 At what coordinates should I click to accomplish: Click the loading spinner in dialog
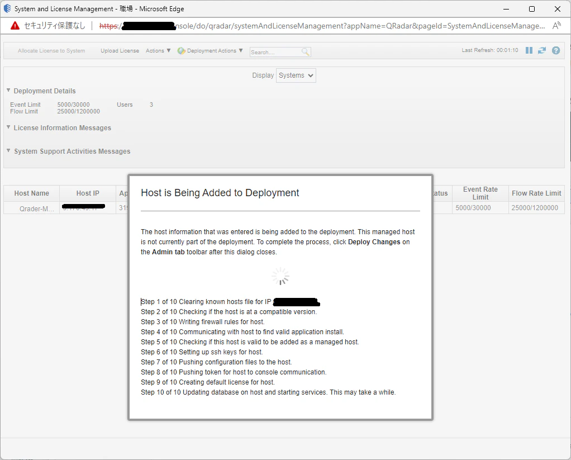click(x=280, y=277)
